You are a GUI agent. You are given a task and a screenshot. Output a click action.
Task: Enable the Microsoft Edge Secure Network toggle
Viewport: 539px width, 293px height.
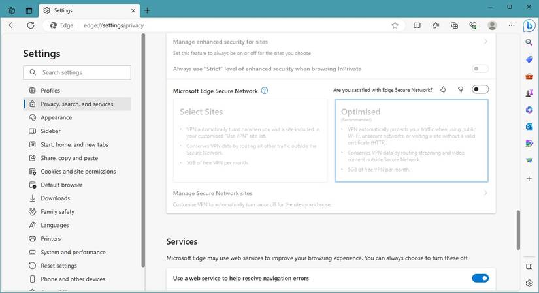click(x=480, y=89)
